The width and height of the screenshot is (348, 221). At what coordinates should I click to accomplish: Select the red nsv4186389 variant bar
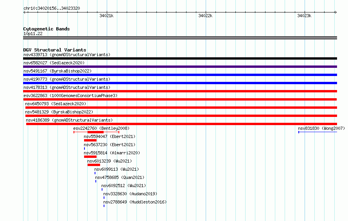coord(181,124)
